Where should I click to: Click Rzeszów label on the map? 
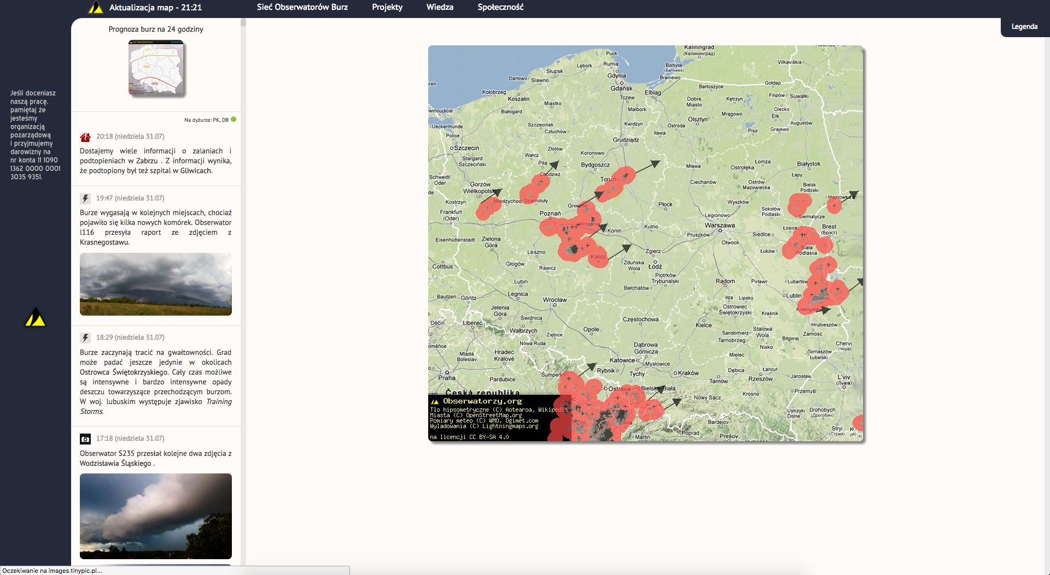760,378
